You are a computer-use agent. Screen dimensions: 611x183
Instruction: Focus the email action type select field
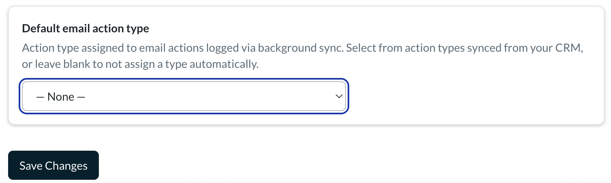184,97
